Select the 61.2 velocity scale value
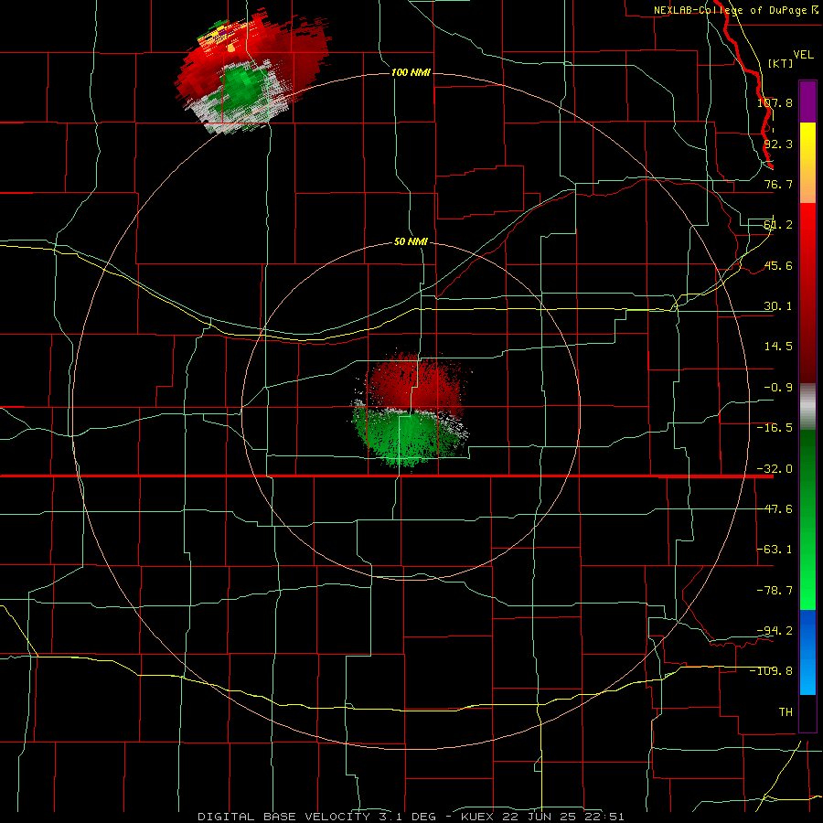823x823 pixels. [x=778, y=225]
